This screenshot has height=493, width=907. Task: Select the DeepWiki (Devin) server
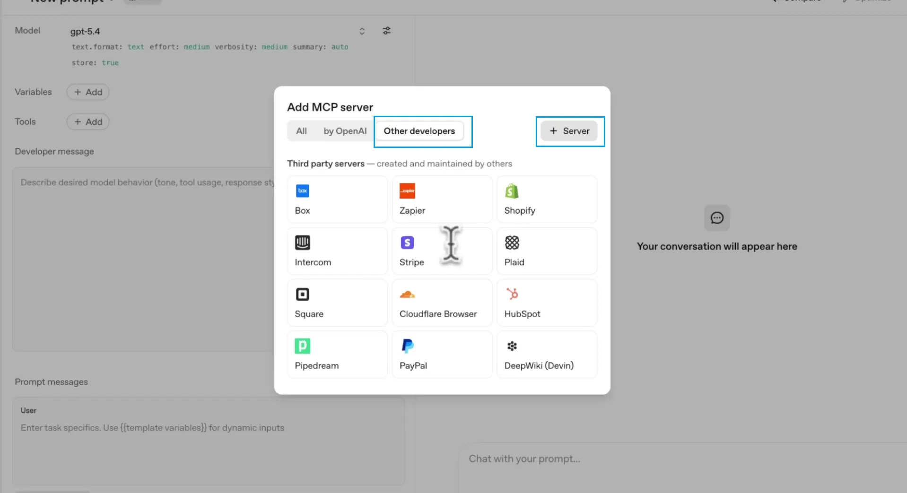click(x=547, y=355)
